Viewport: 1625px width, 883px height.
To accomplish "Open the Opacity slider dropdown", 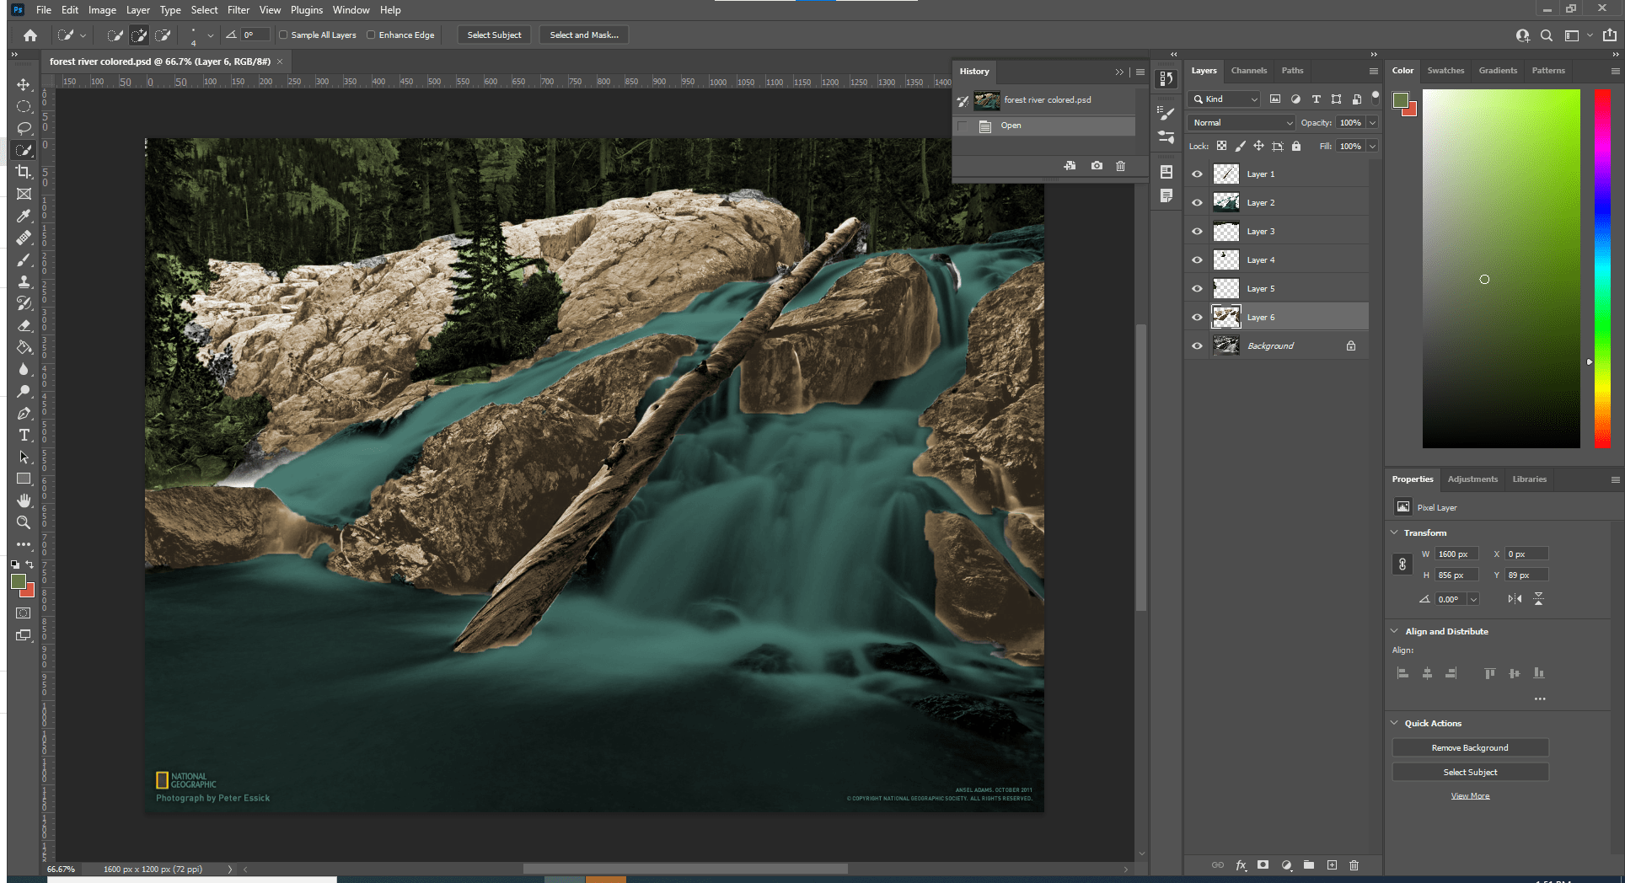I will [x=1372, y=123].
